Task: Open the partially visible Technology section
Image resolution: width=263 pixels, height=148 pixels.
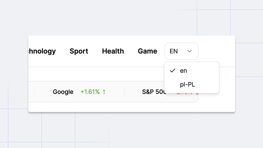Action: click(42, 51)
